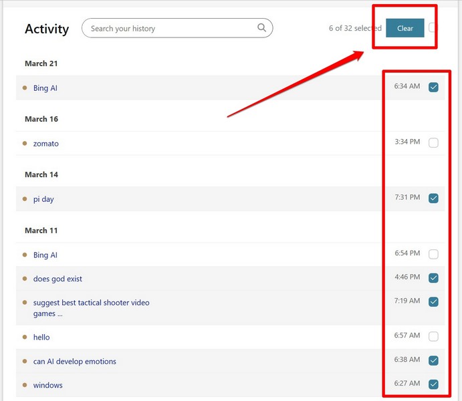Uncheck the windows entry checkbox
The width and height of the screenshot is (462, 401).
click(433, 384)
